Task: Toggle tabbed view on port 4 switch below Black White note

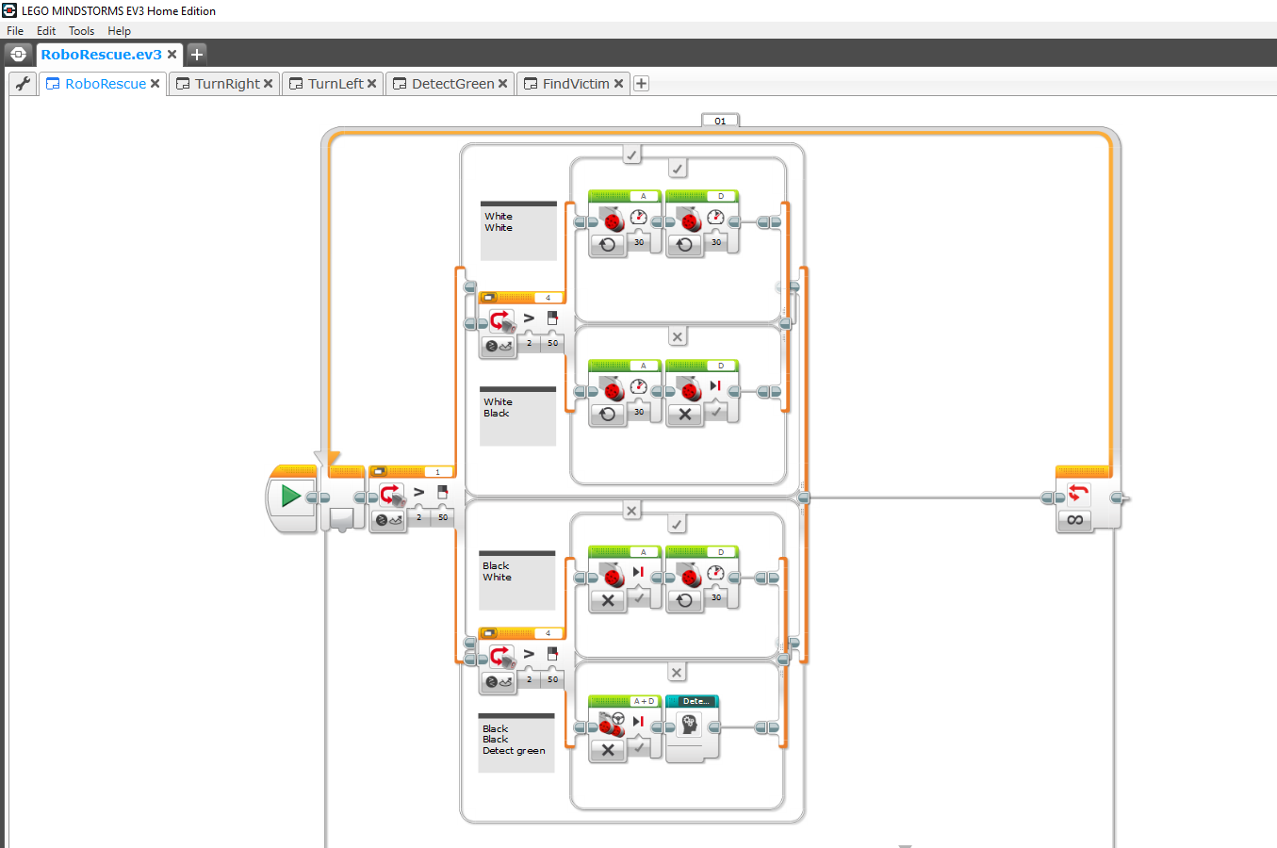Action: coord(489,633)
